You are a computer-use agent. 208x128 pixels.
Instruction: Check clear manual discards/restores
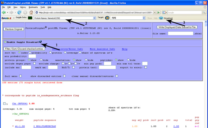[x=117, y=76]
